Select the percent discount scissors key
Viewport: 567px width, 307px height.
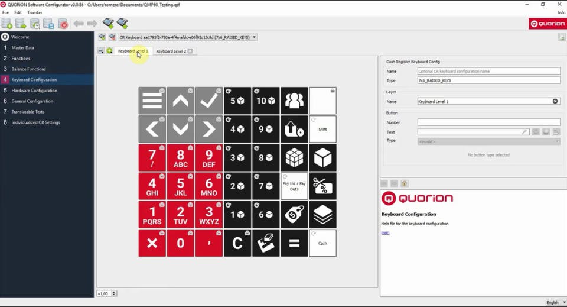point(322,186)
